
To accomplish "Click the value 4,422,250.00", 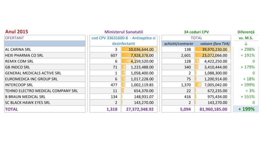I will click(216, 61).
